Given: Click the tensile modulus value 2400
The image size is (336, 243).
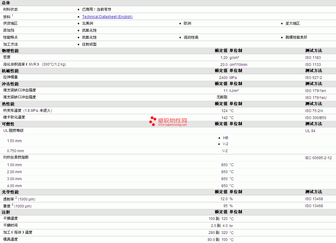Looking at the screenshot, I should tap(223, 78).
